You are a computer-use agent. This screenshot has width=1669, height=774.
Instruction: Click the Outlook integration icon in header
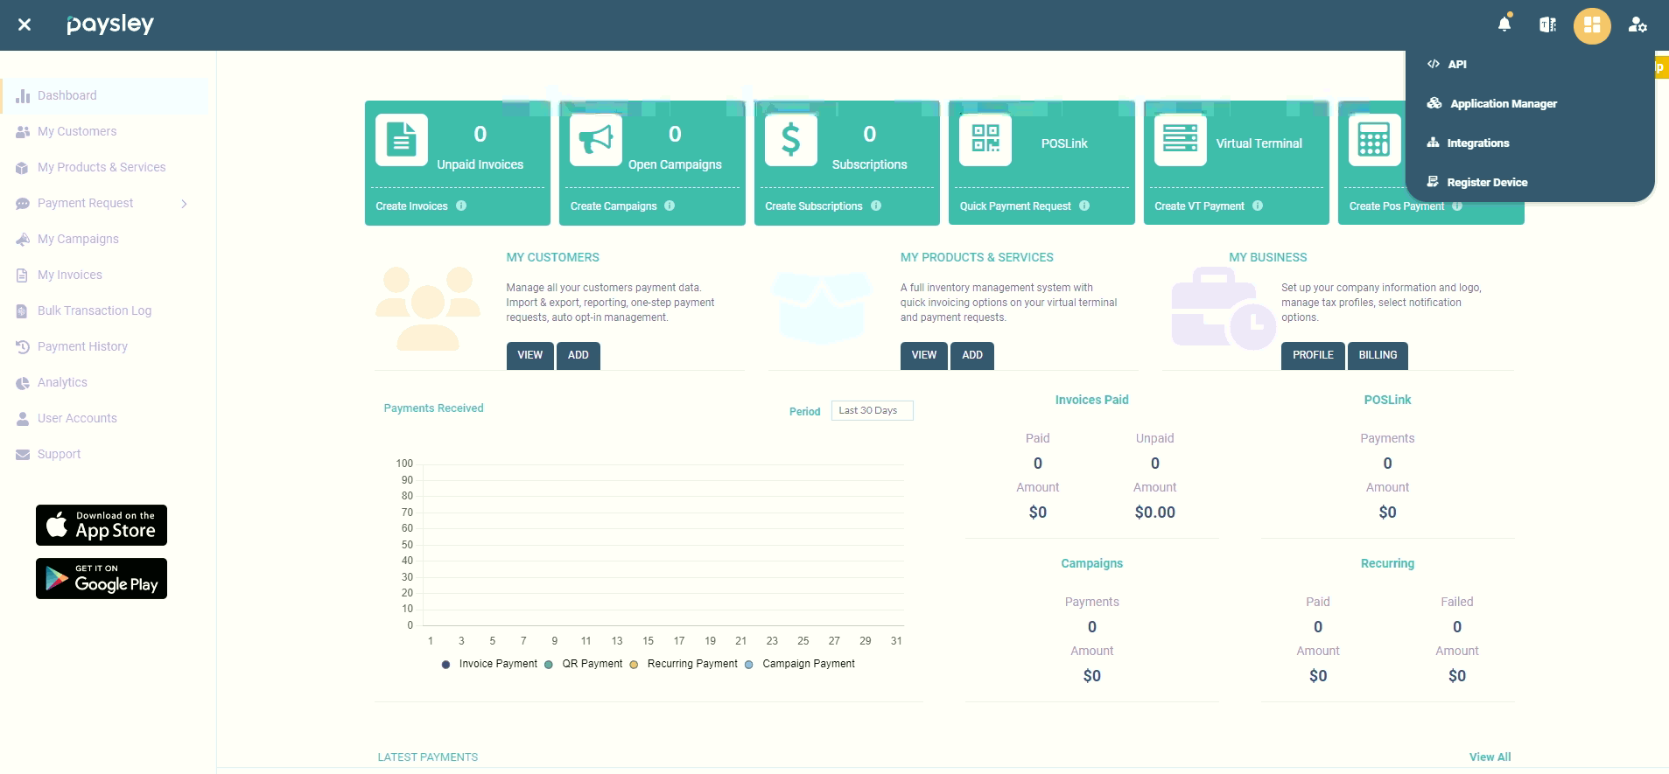(x=1547, y=24)
